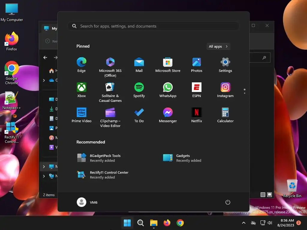Viewport: 307px width, 230px height.
Task: Click the network tray icon
Action: click(x=263, y=223)
